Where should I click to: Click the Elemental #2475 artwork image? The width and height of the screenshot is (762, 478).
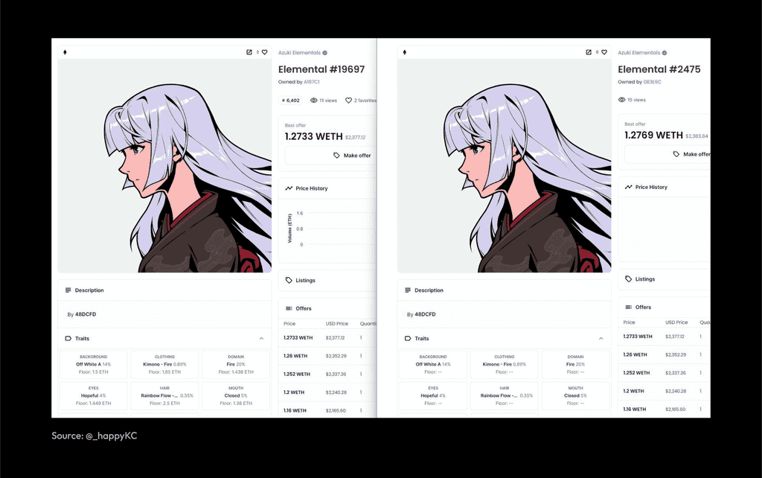(504, 166)
